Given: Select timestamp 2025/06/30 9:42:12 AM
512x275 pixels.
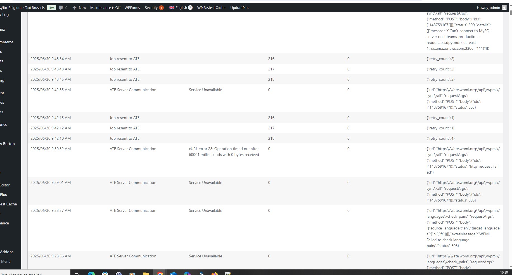Looking at the screenshot, I should [51, 128].
